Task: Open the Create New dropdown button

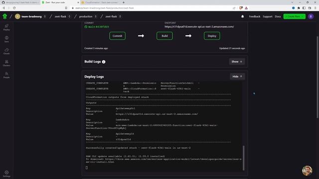Action: point(294,16)
